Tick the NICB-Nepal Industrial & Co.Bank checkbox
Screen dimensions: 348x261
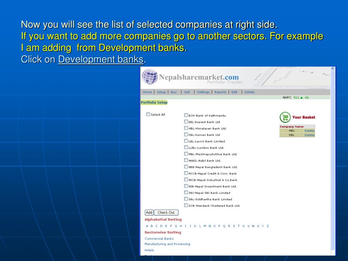pyautogui.click(x=186, y=179)
